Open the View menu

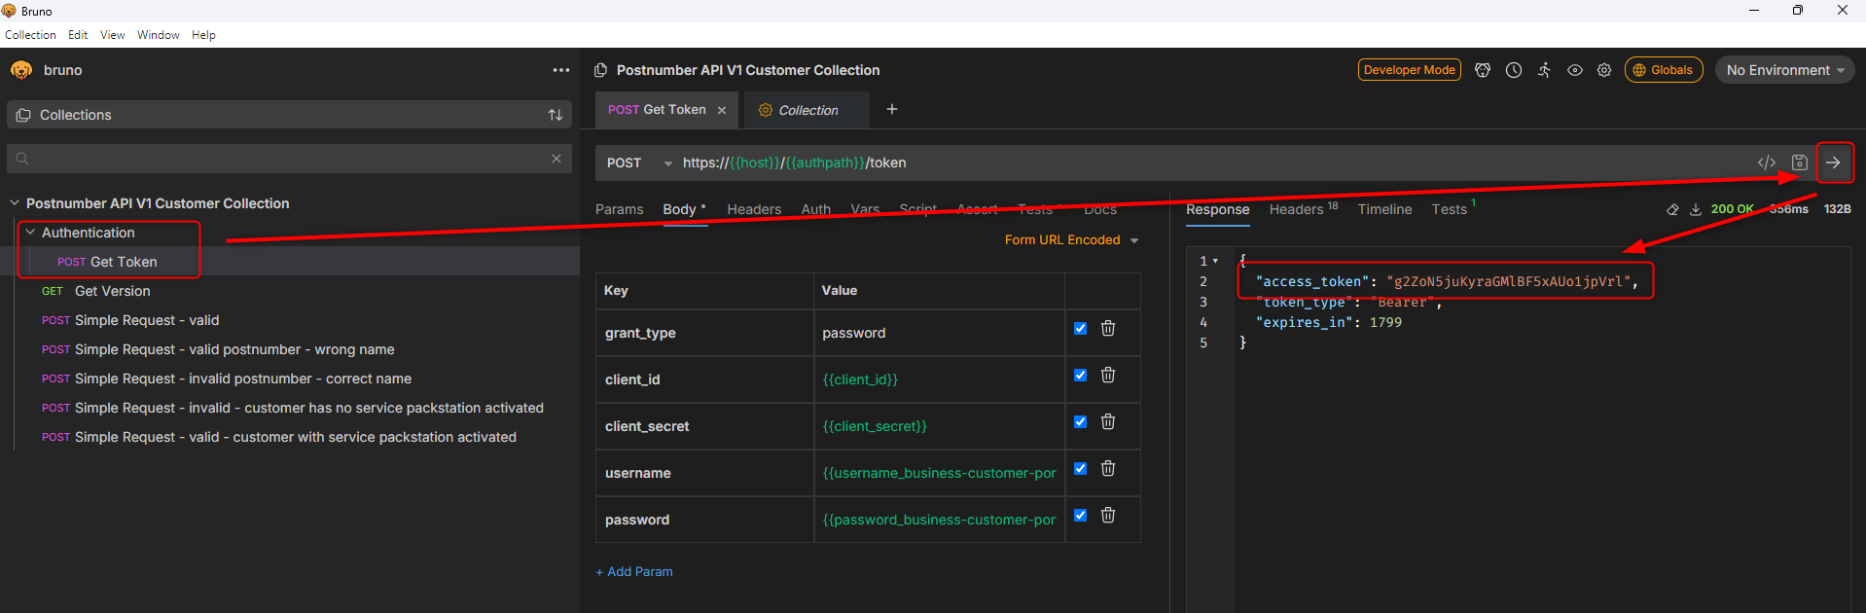click(x=113, y=35)
